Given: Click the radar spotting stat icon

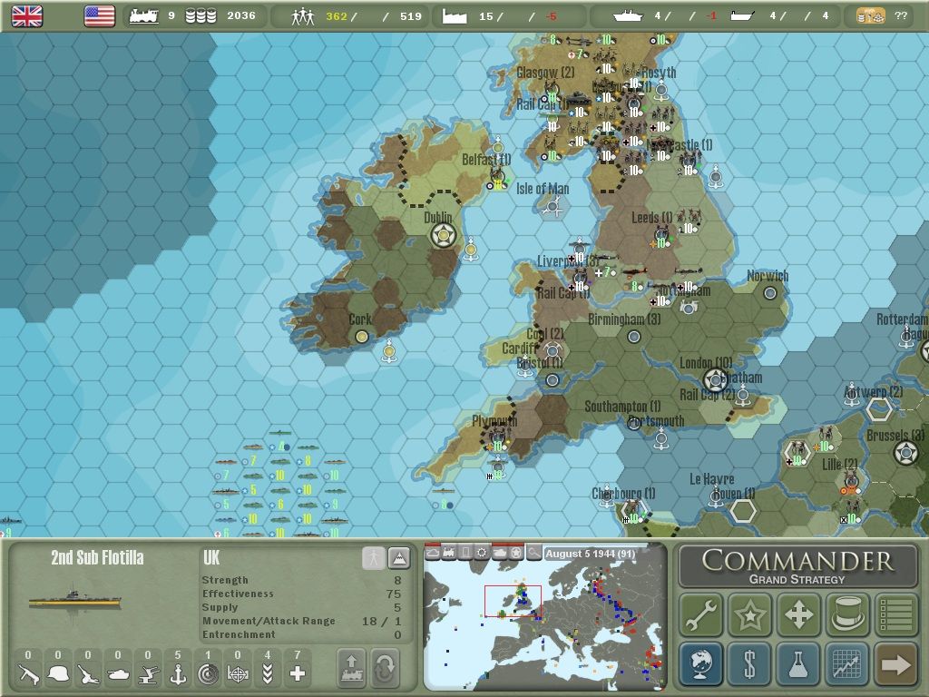Looking at the screenshot, I should coord(208,673).
